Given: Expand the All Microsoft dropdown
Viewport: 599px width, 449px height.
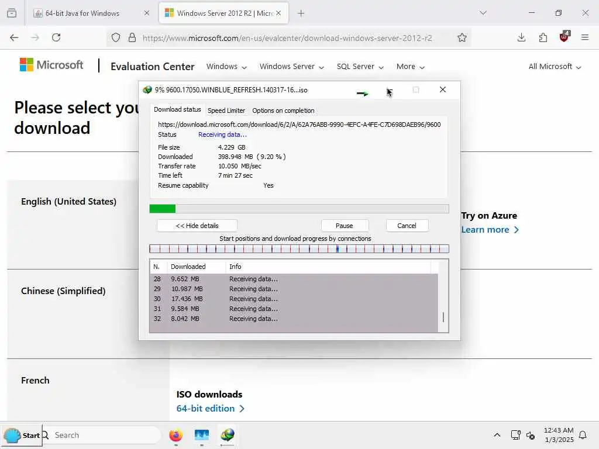Looking at the screenshot, I should [555, 67].
